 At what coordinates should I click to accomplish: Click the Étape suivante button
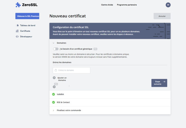[x=159, y=83]
